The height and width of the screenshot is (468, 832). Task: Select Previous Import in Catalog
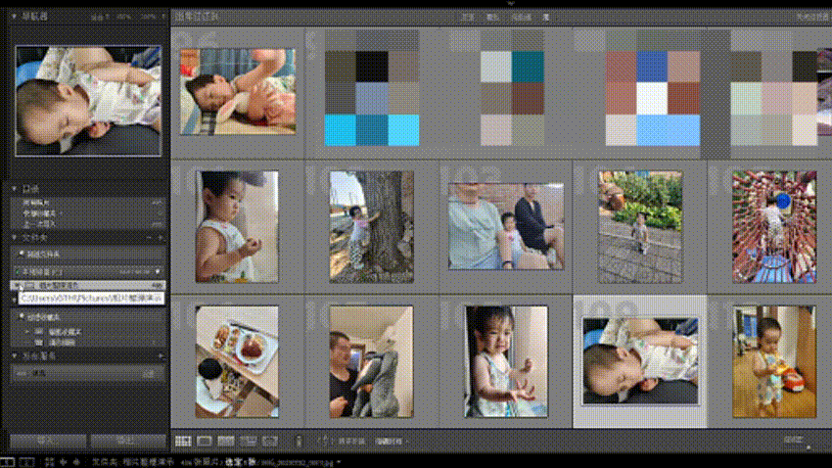tap(88, 224)
